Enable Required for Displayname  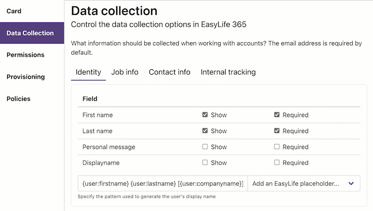click(x=277, y=163)
